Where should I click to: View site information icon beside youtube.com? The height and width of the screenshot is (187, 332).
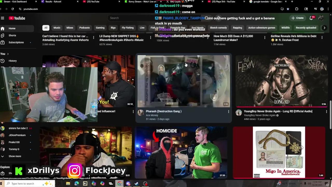click(x=20, y=9)
